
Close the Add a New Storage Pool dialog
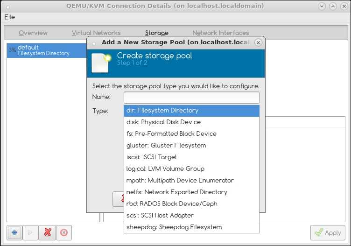pyautogui.click(x=258, y=42)
